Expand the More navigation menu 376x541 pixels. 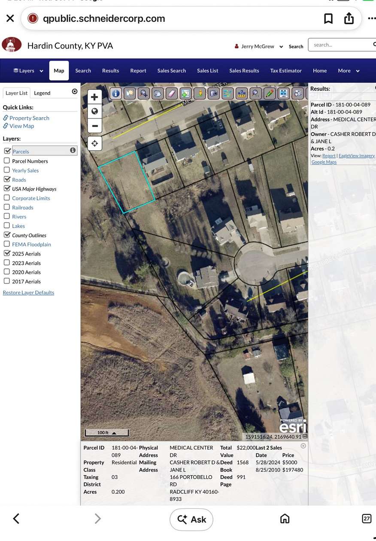(349, 71)
